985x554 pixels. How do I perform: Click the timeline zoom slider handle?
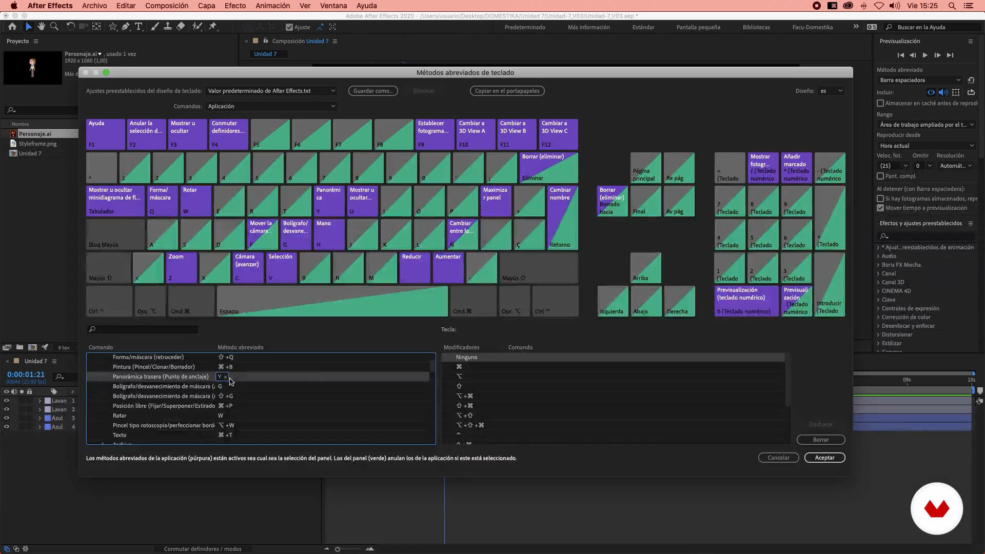point(338,549)
